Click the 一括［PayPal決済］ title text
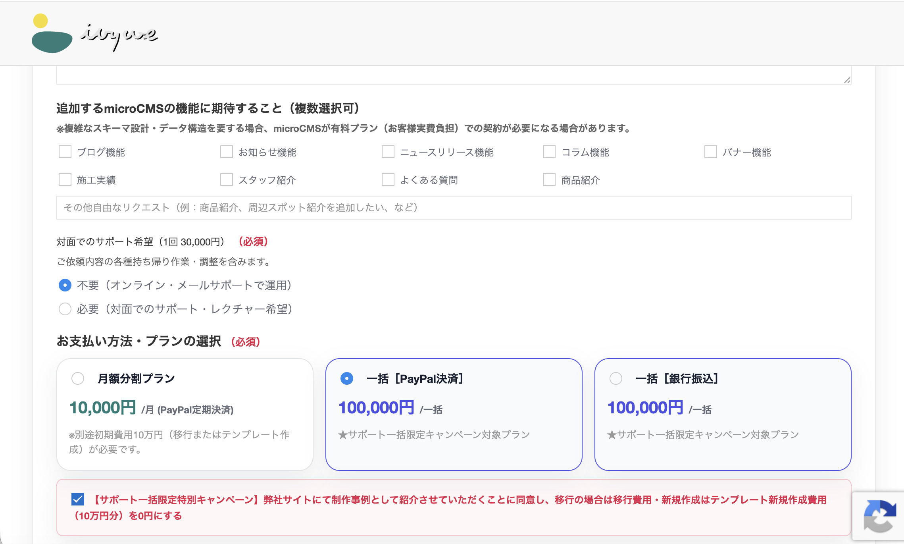 coord(415,379)
